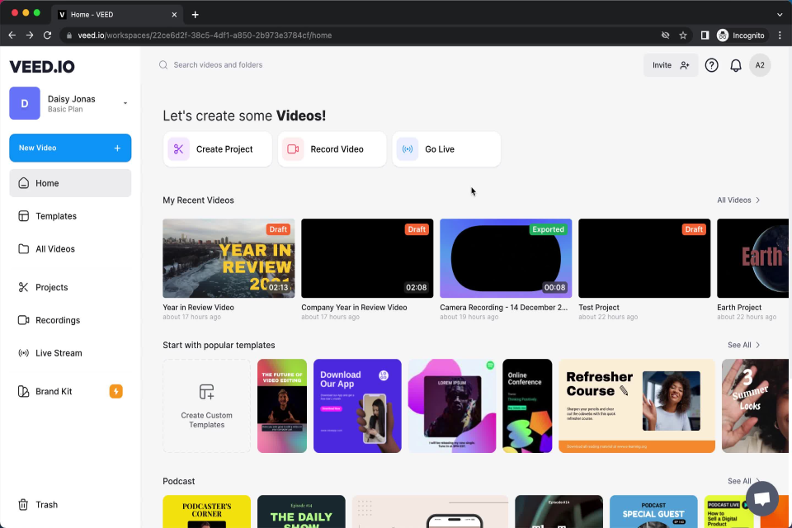Screen dimensions: 792x528
Task: Select the Lorem Ipsum music template
Action: point(451,406)
